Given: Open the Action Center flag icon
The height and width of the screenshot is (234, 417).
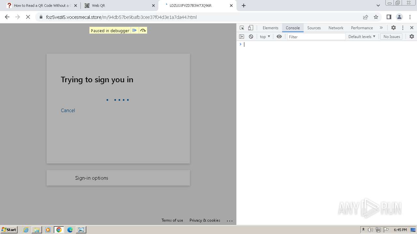Looking at the screenshot, I should point(386,230).
